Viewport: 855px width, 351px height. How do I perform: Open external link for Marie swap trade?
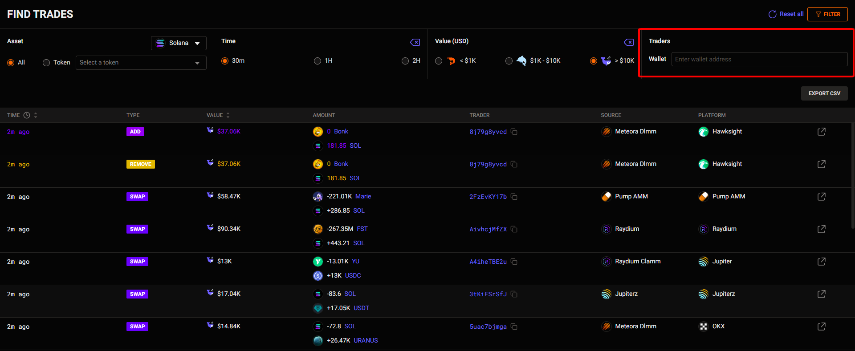822,197
